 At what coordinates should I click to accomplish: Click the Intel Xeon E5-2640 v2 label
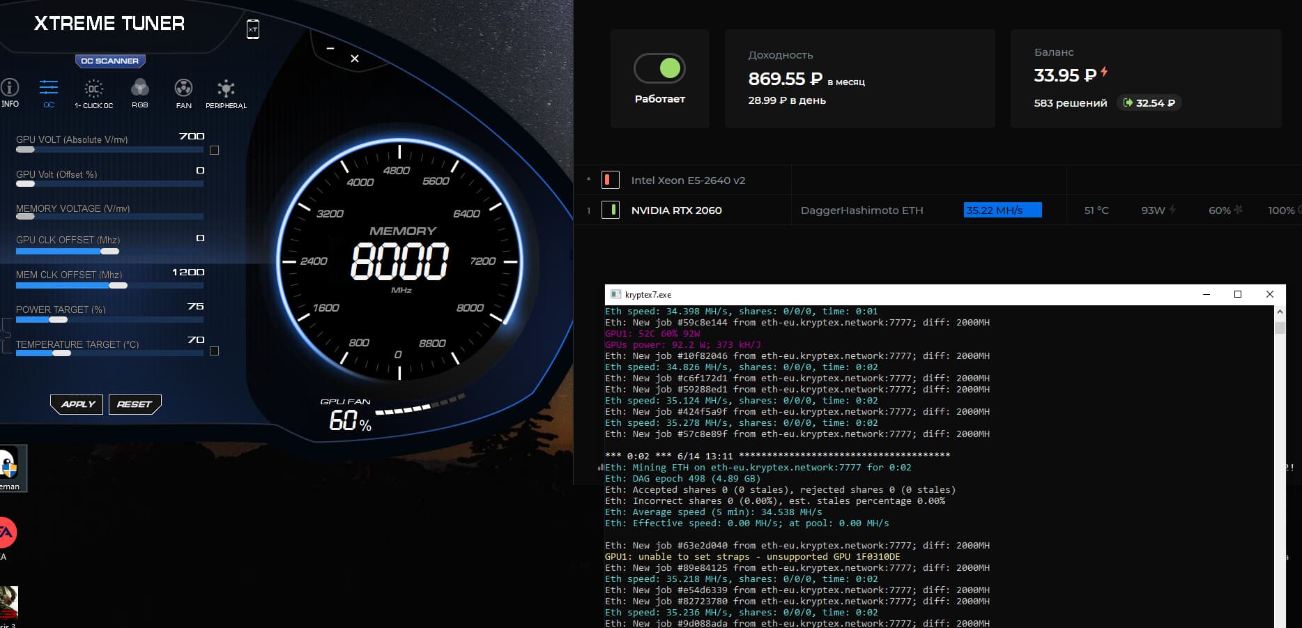pos(688,180)
